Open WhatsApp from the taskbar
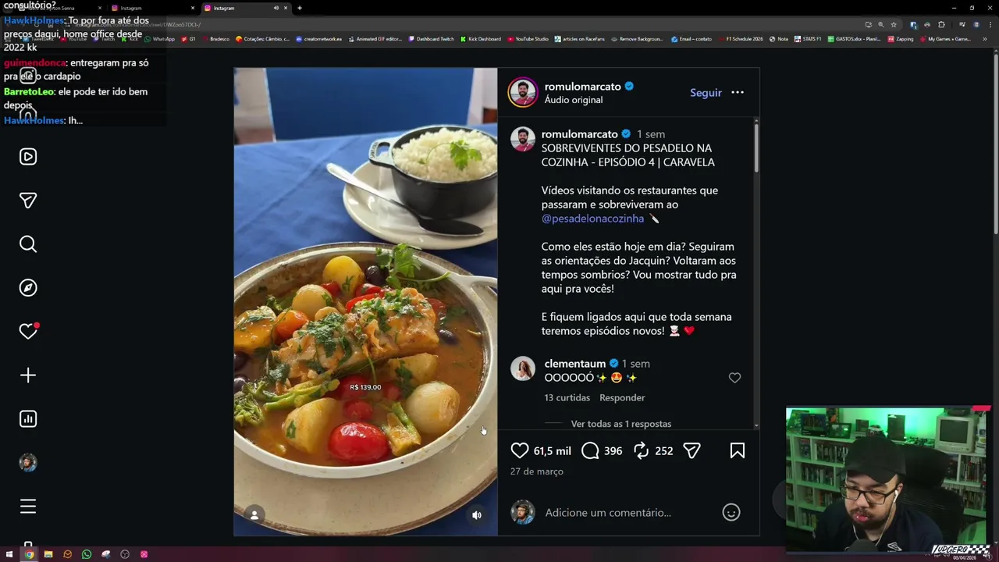Viewport: 999px width, 562px height. click(87, 554)
